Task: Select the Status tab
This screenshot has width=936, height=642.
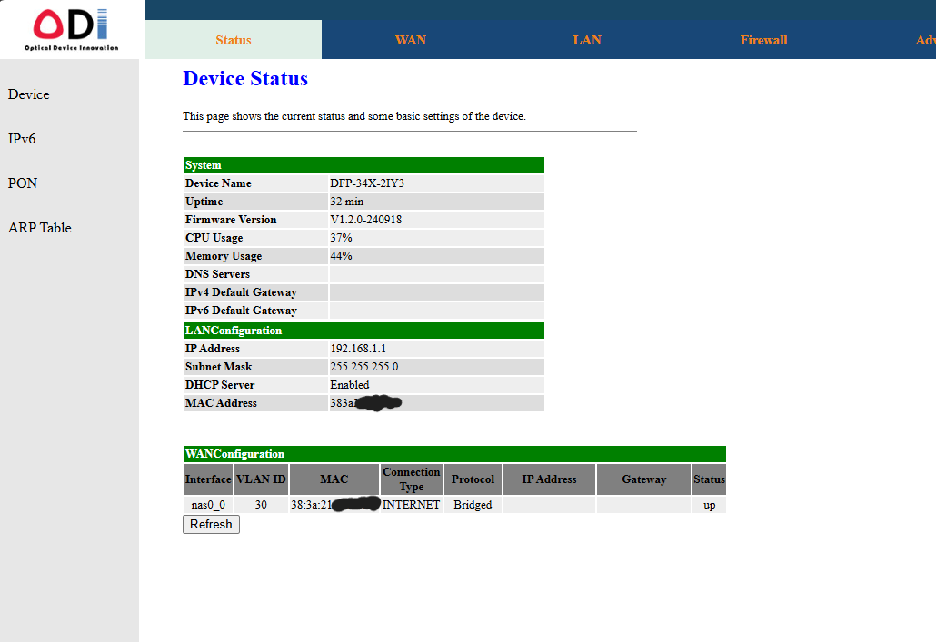Action: [234, 40]
